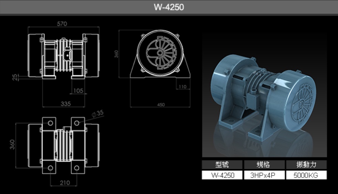338x194 pixels.
Task: Select the W-4250 model cell
Action: click(x=222, y=175)
